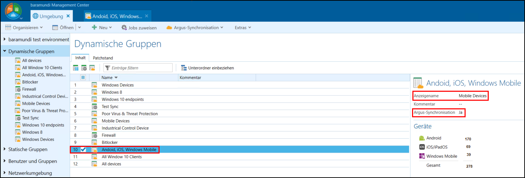Viewport: 525px width, 178px height.
Task: Uncheck the checkbox in row 10
Action: (83, 150)
